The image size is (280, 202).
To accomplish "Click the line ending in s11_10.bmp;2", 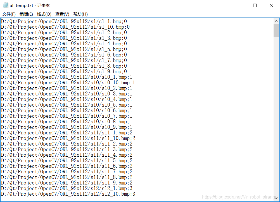I will coord(68,138).
